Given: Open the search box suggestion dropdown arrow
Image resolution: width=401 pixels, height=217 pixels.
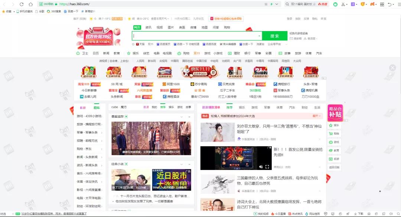Looking at the screenshot, I should [259, 36].
